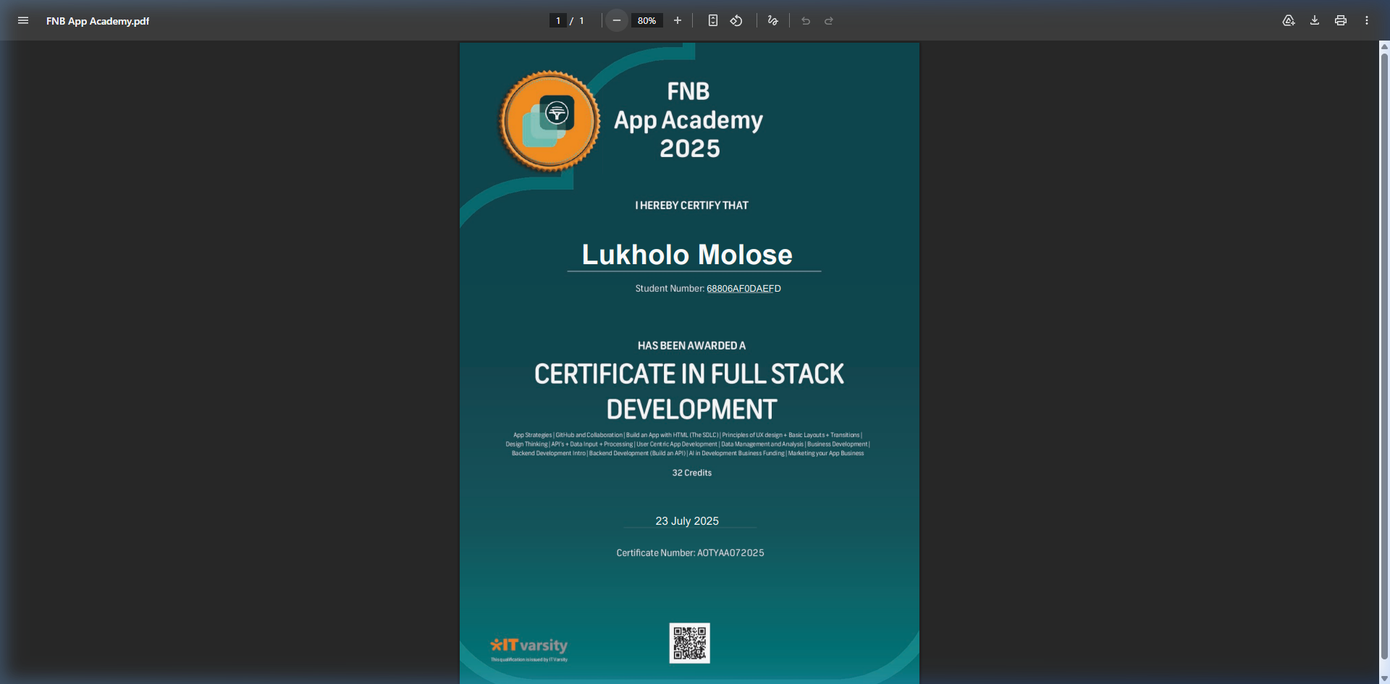Click the name Lukholo Molose

tap(687, 255)
